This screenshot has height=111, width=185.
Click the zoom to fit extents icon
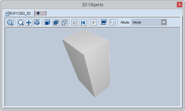coord(10,22)
